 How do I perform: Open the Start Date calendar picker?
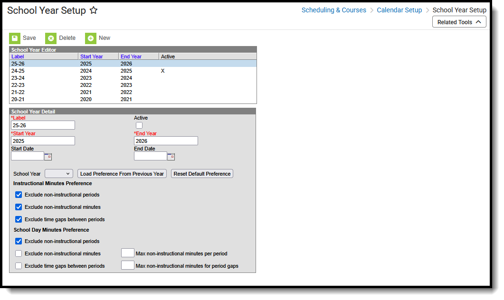click(48, 157)
